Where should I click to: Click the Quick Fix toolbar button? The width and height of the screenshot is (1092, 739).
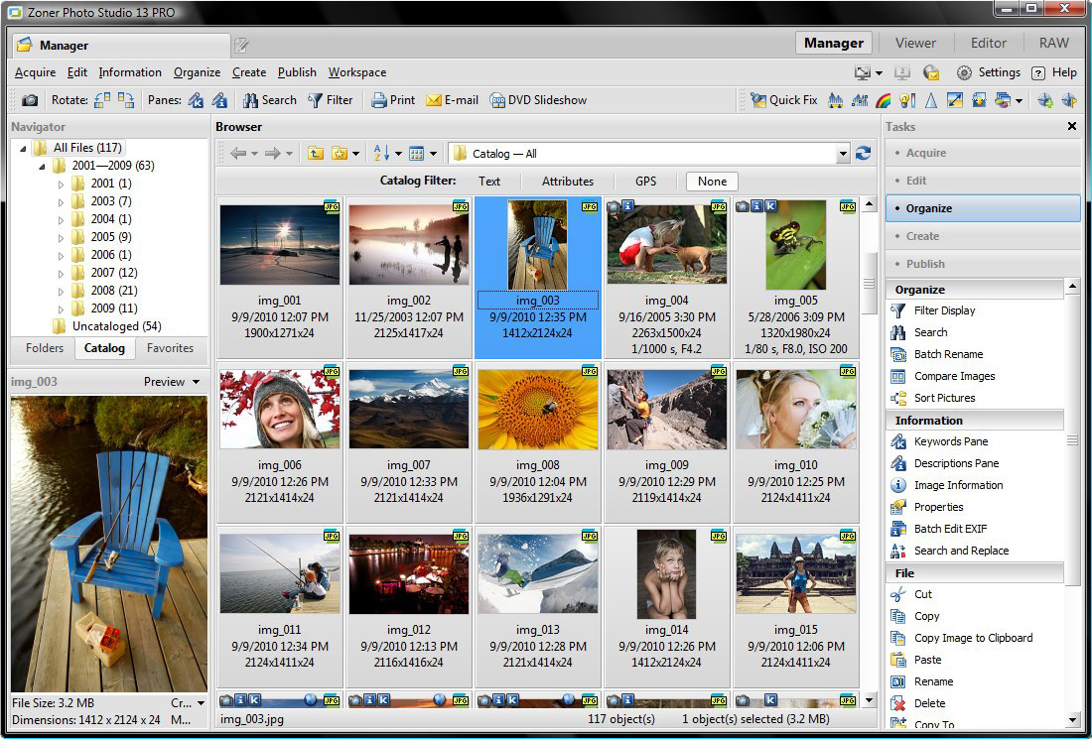[x=783, y=100]
